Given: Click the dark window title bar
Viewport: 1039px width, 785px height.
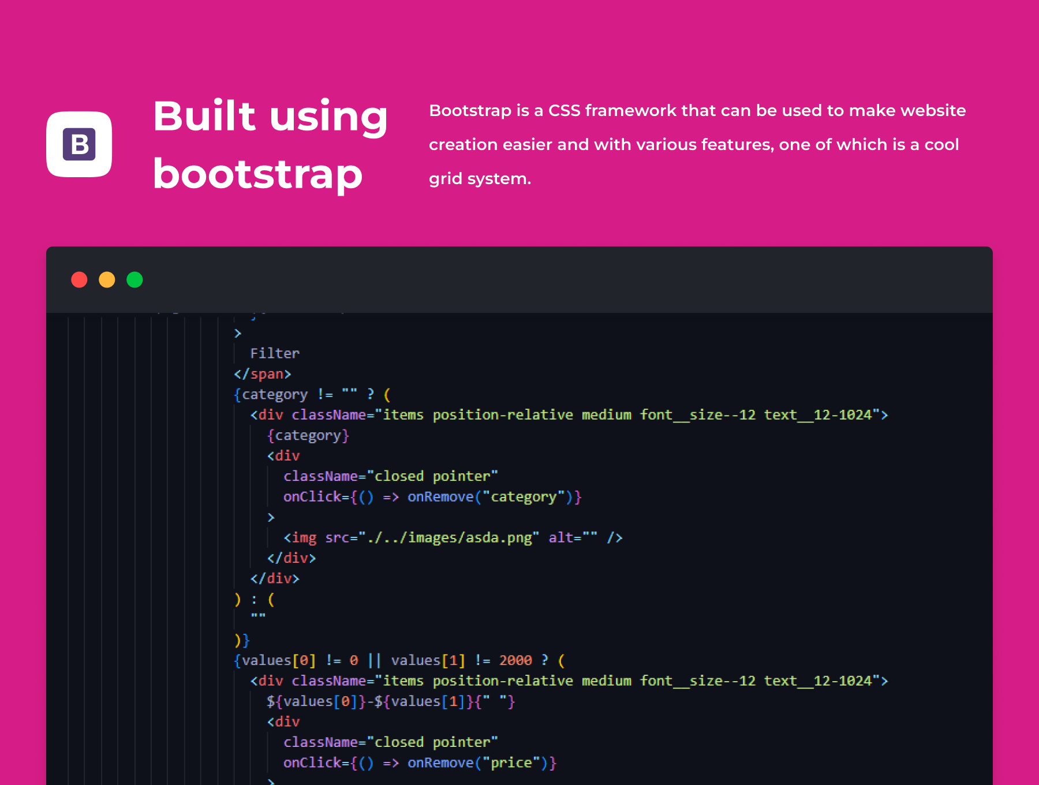Looking at the screenshot, I should point(519,280).
